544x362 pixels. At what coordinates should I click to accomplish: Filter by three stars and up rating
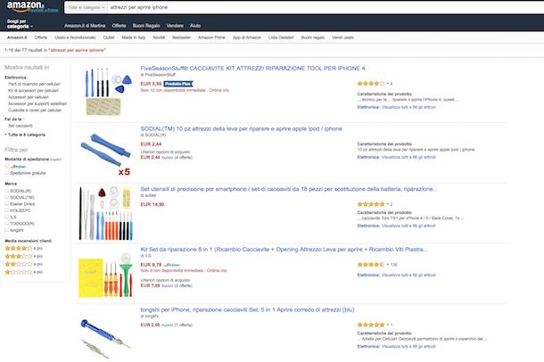[23, 256]
